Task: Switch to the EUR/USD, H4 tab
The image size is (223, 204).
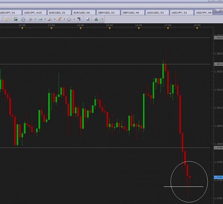Action: 83,13
